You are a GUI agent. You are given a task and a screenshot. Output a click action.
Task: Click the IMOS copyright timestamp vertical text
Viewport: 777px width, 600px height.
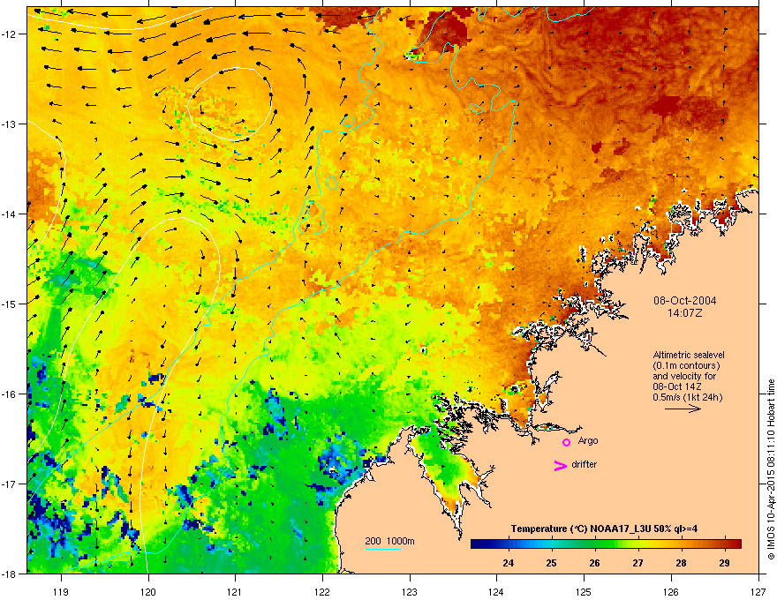(x=771, y=469)
